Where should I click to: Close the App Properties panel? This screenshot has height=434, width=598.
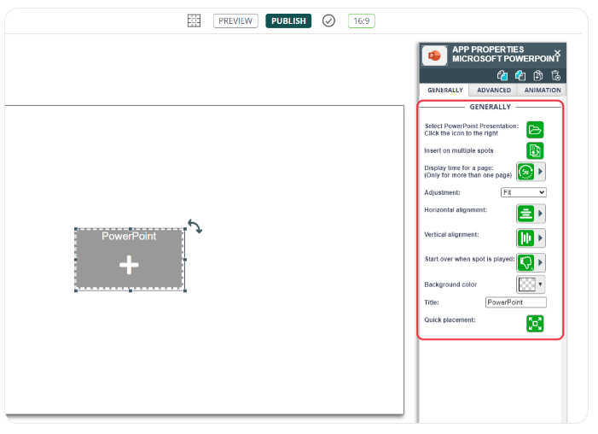[x=557, y=53]
